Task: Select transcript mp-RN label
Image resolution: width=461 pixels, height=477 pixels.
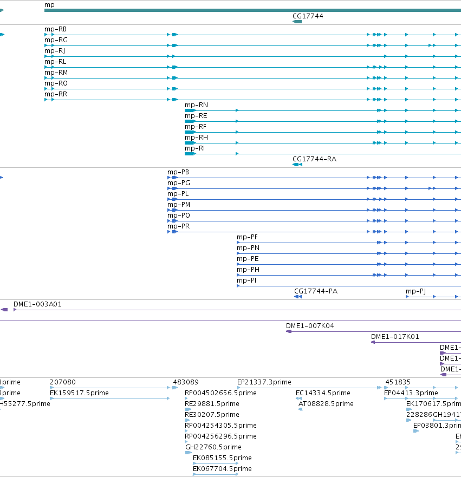Action: (196, 105)
